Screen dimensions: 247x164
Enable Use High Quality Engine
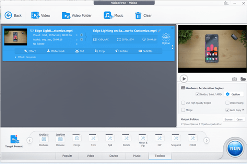coord(183,103)
